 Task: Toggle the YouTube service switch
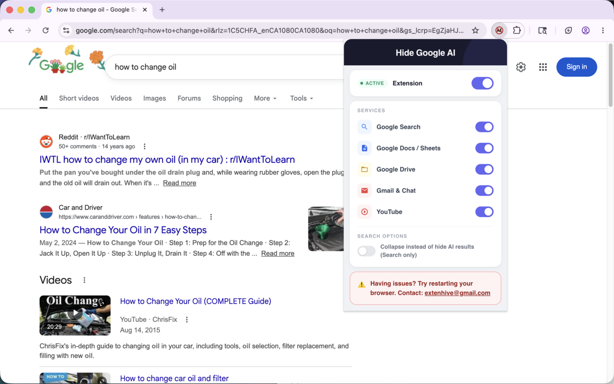[x=484, y=212]
